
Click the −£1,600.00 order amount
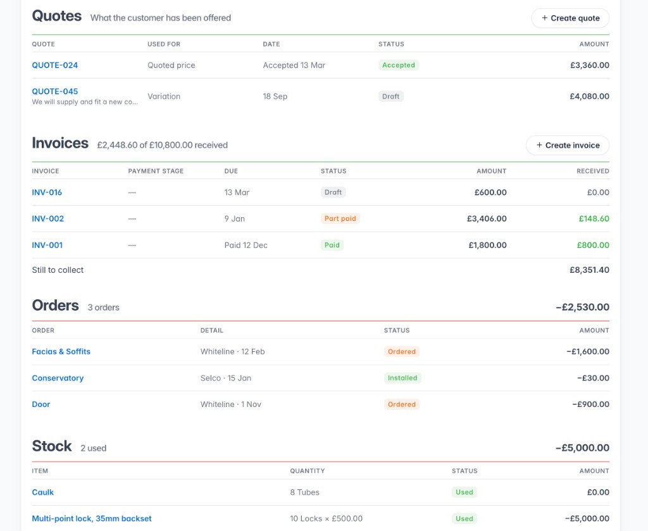point(588,352)
